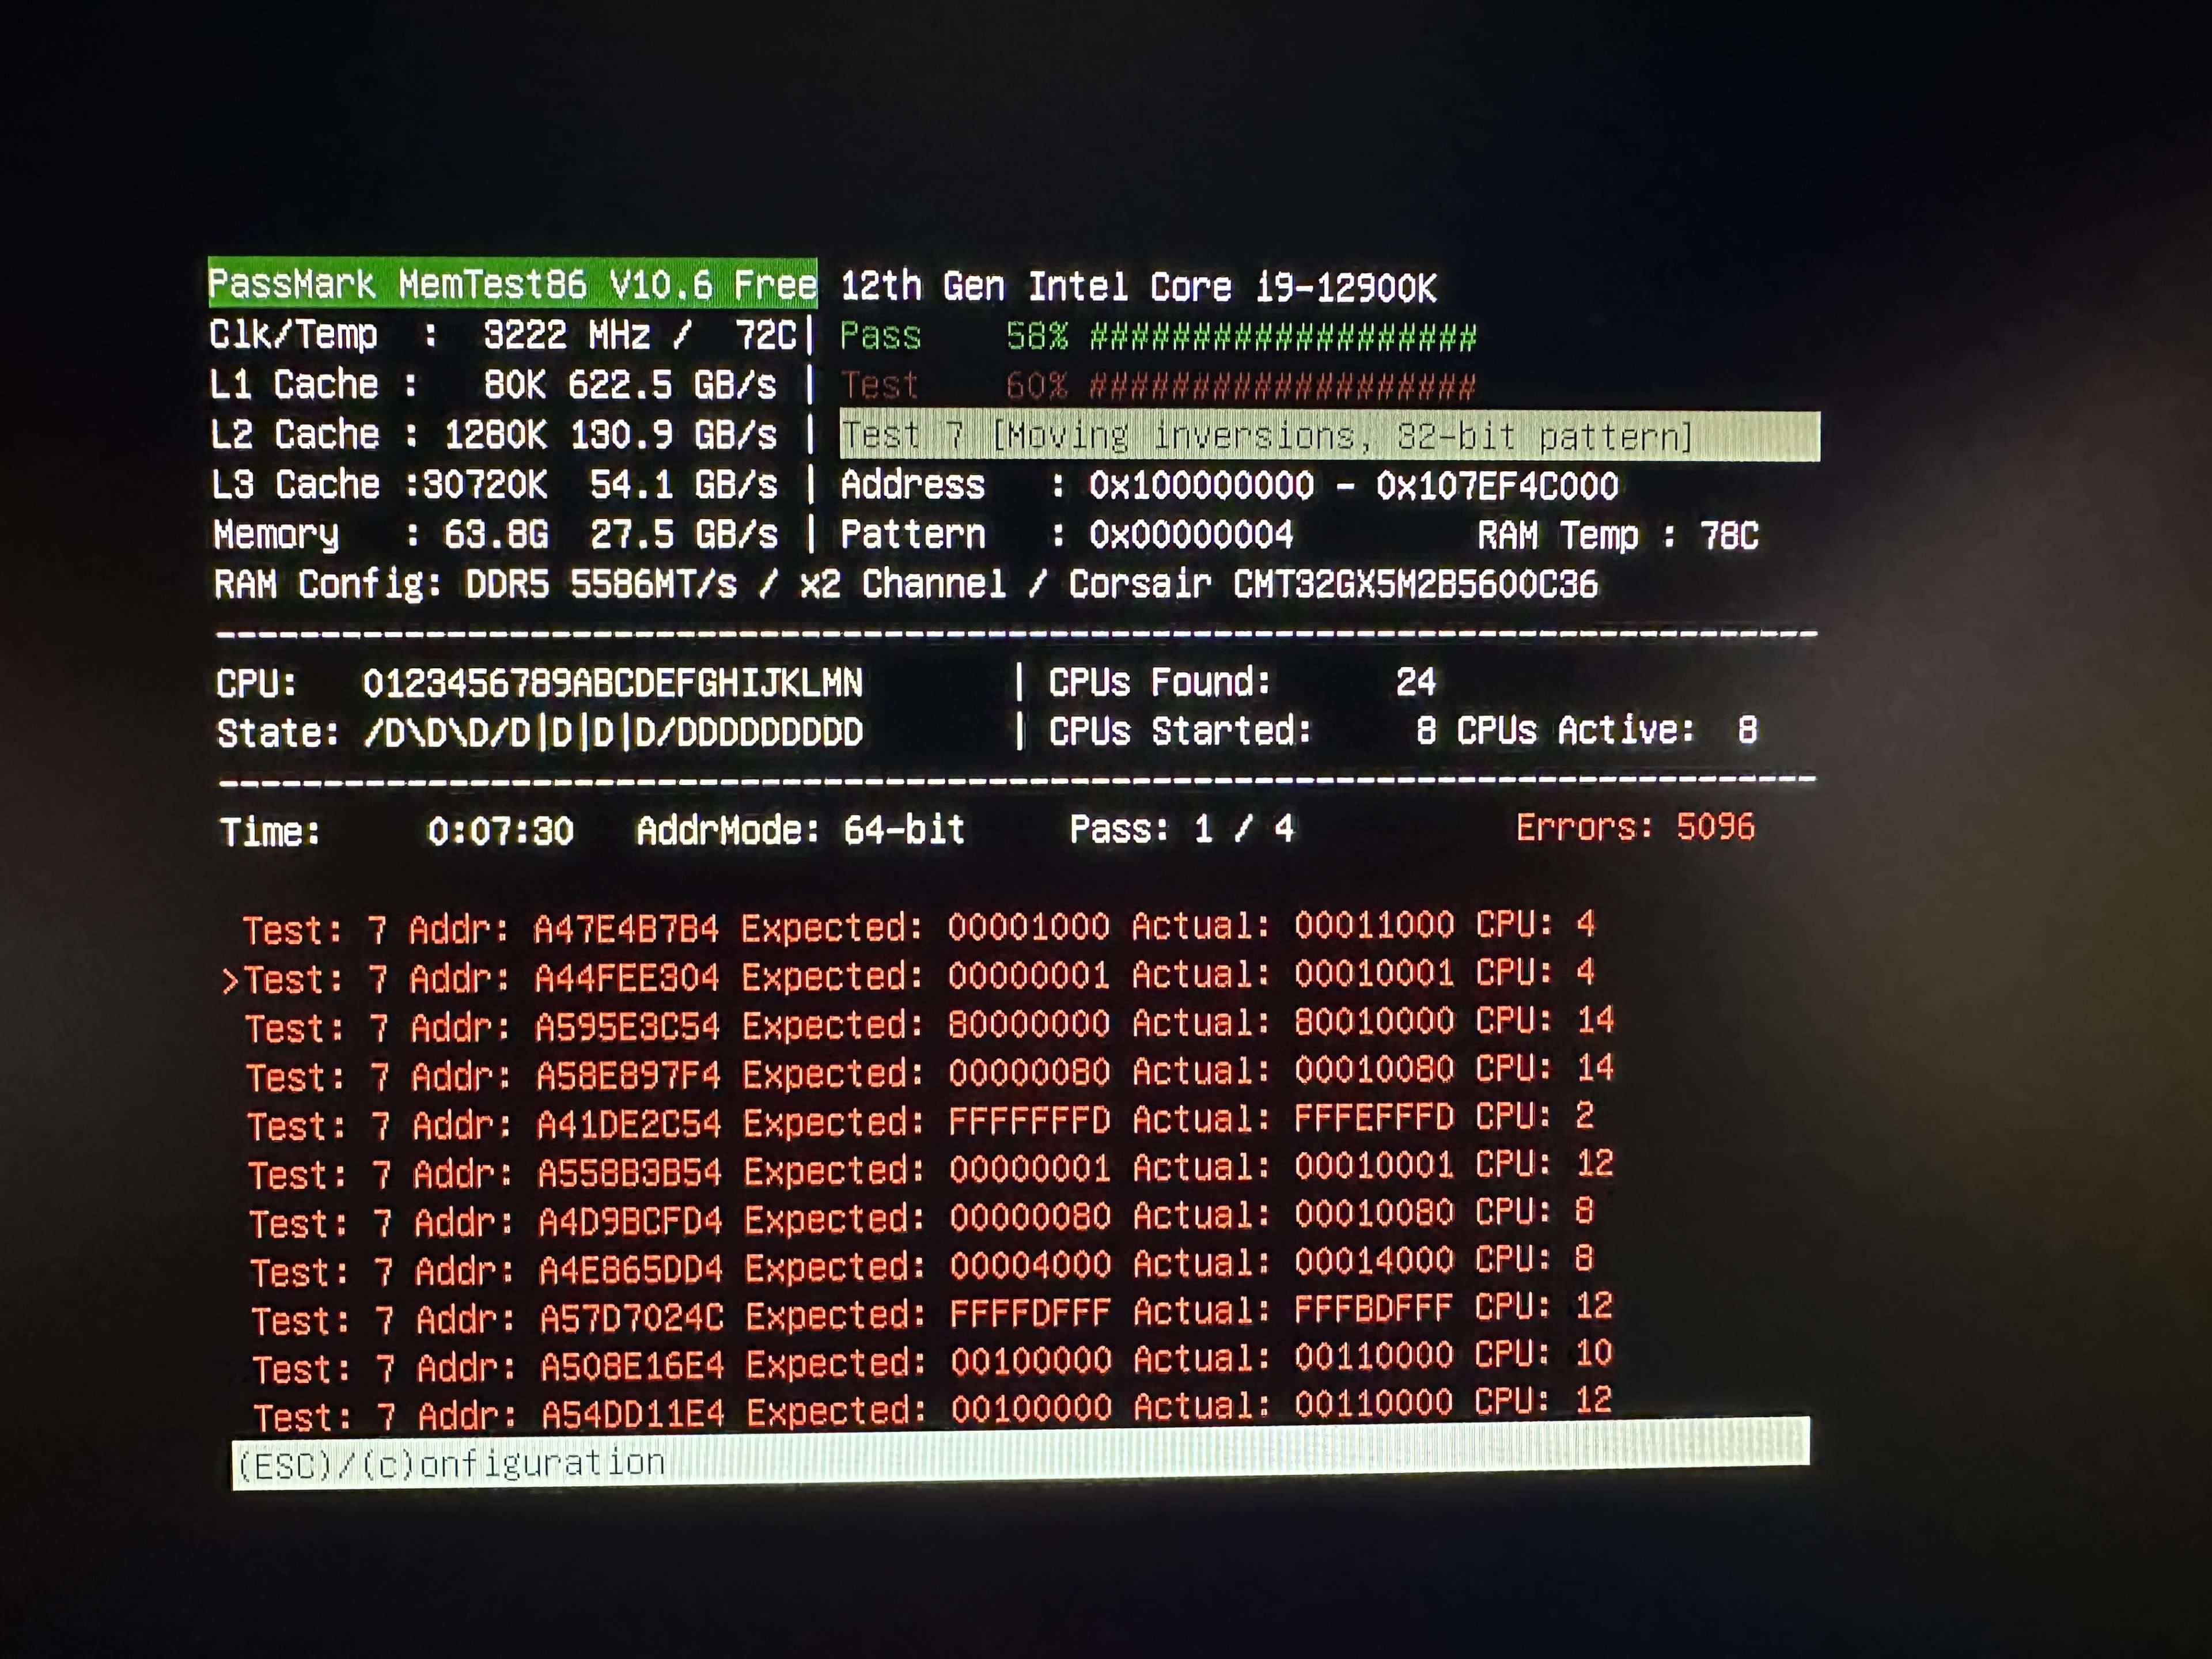
Task: Click the selection arrow beside address A44FEE304
Action: pyautogui.click(x=230, y=980)
